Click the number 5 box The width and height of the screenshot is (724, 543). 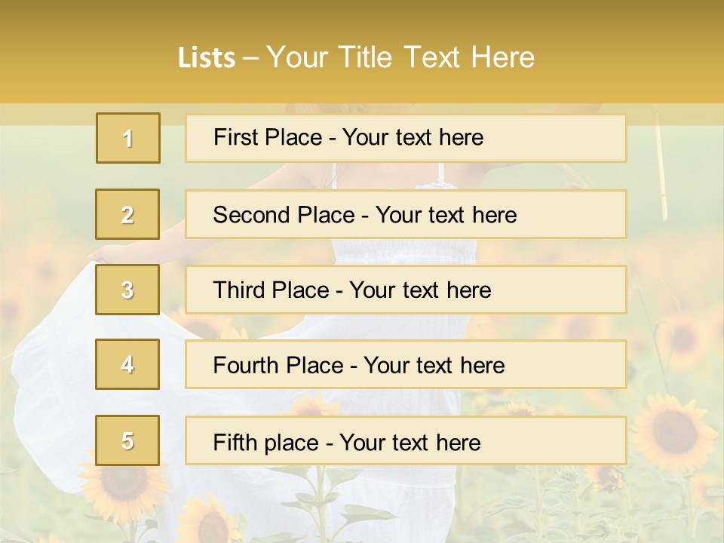tap(127, 440)
